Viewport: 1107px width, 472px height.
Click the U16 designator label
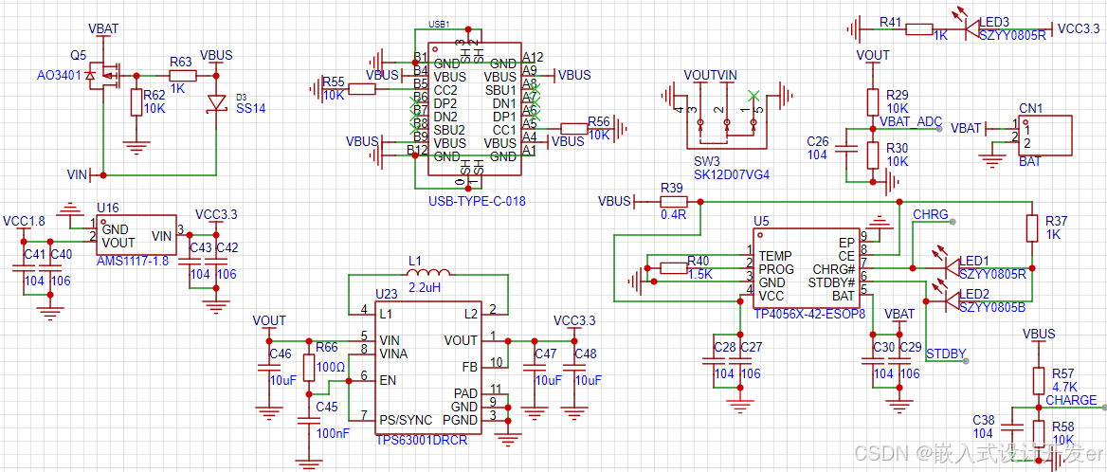click(x=108, y=208)
